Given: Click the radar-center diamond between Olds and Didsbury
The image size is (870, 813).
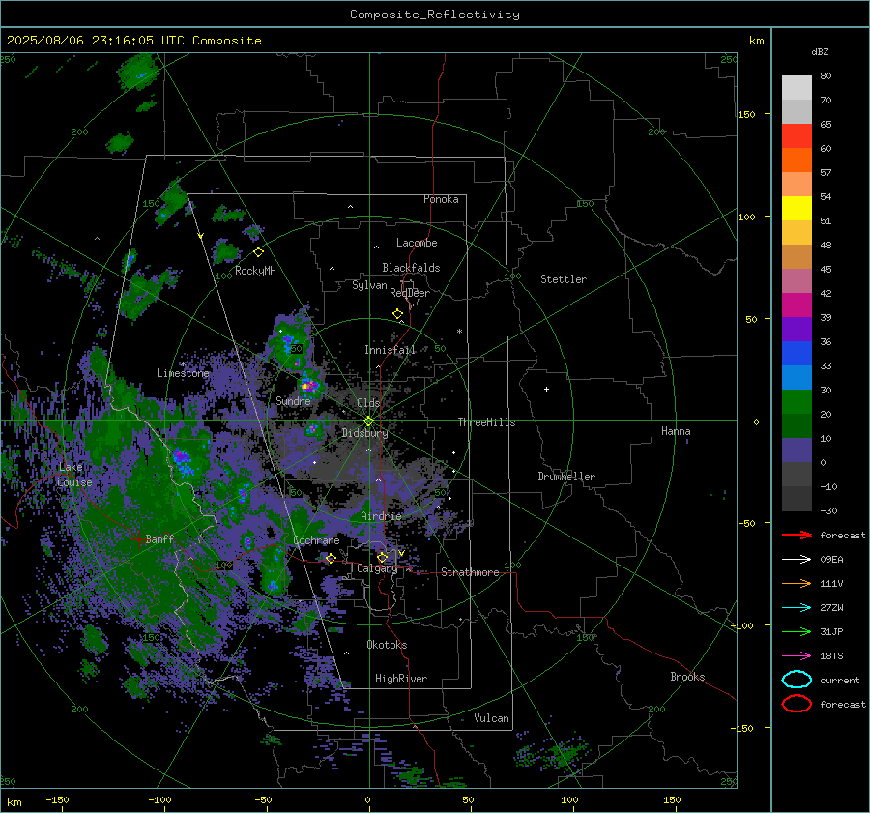Looking at the screenshot, I should [369, 421].
